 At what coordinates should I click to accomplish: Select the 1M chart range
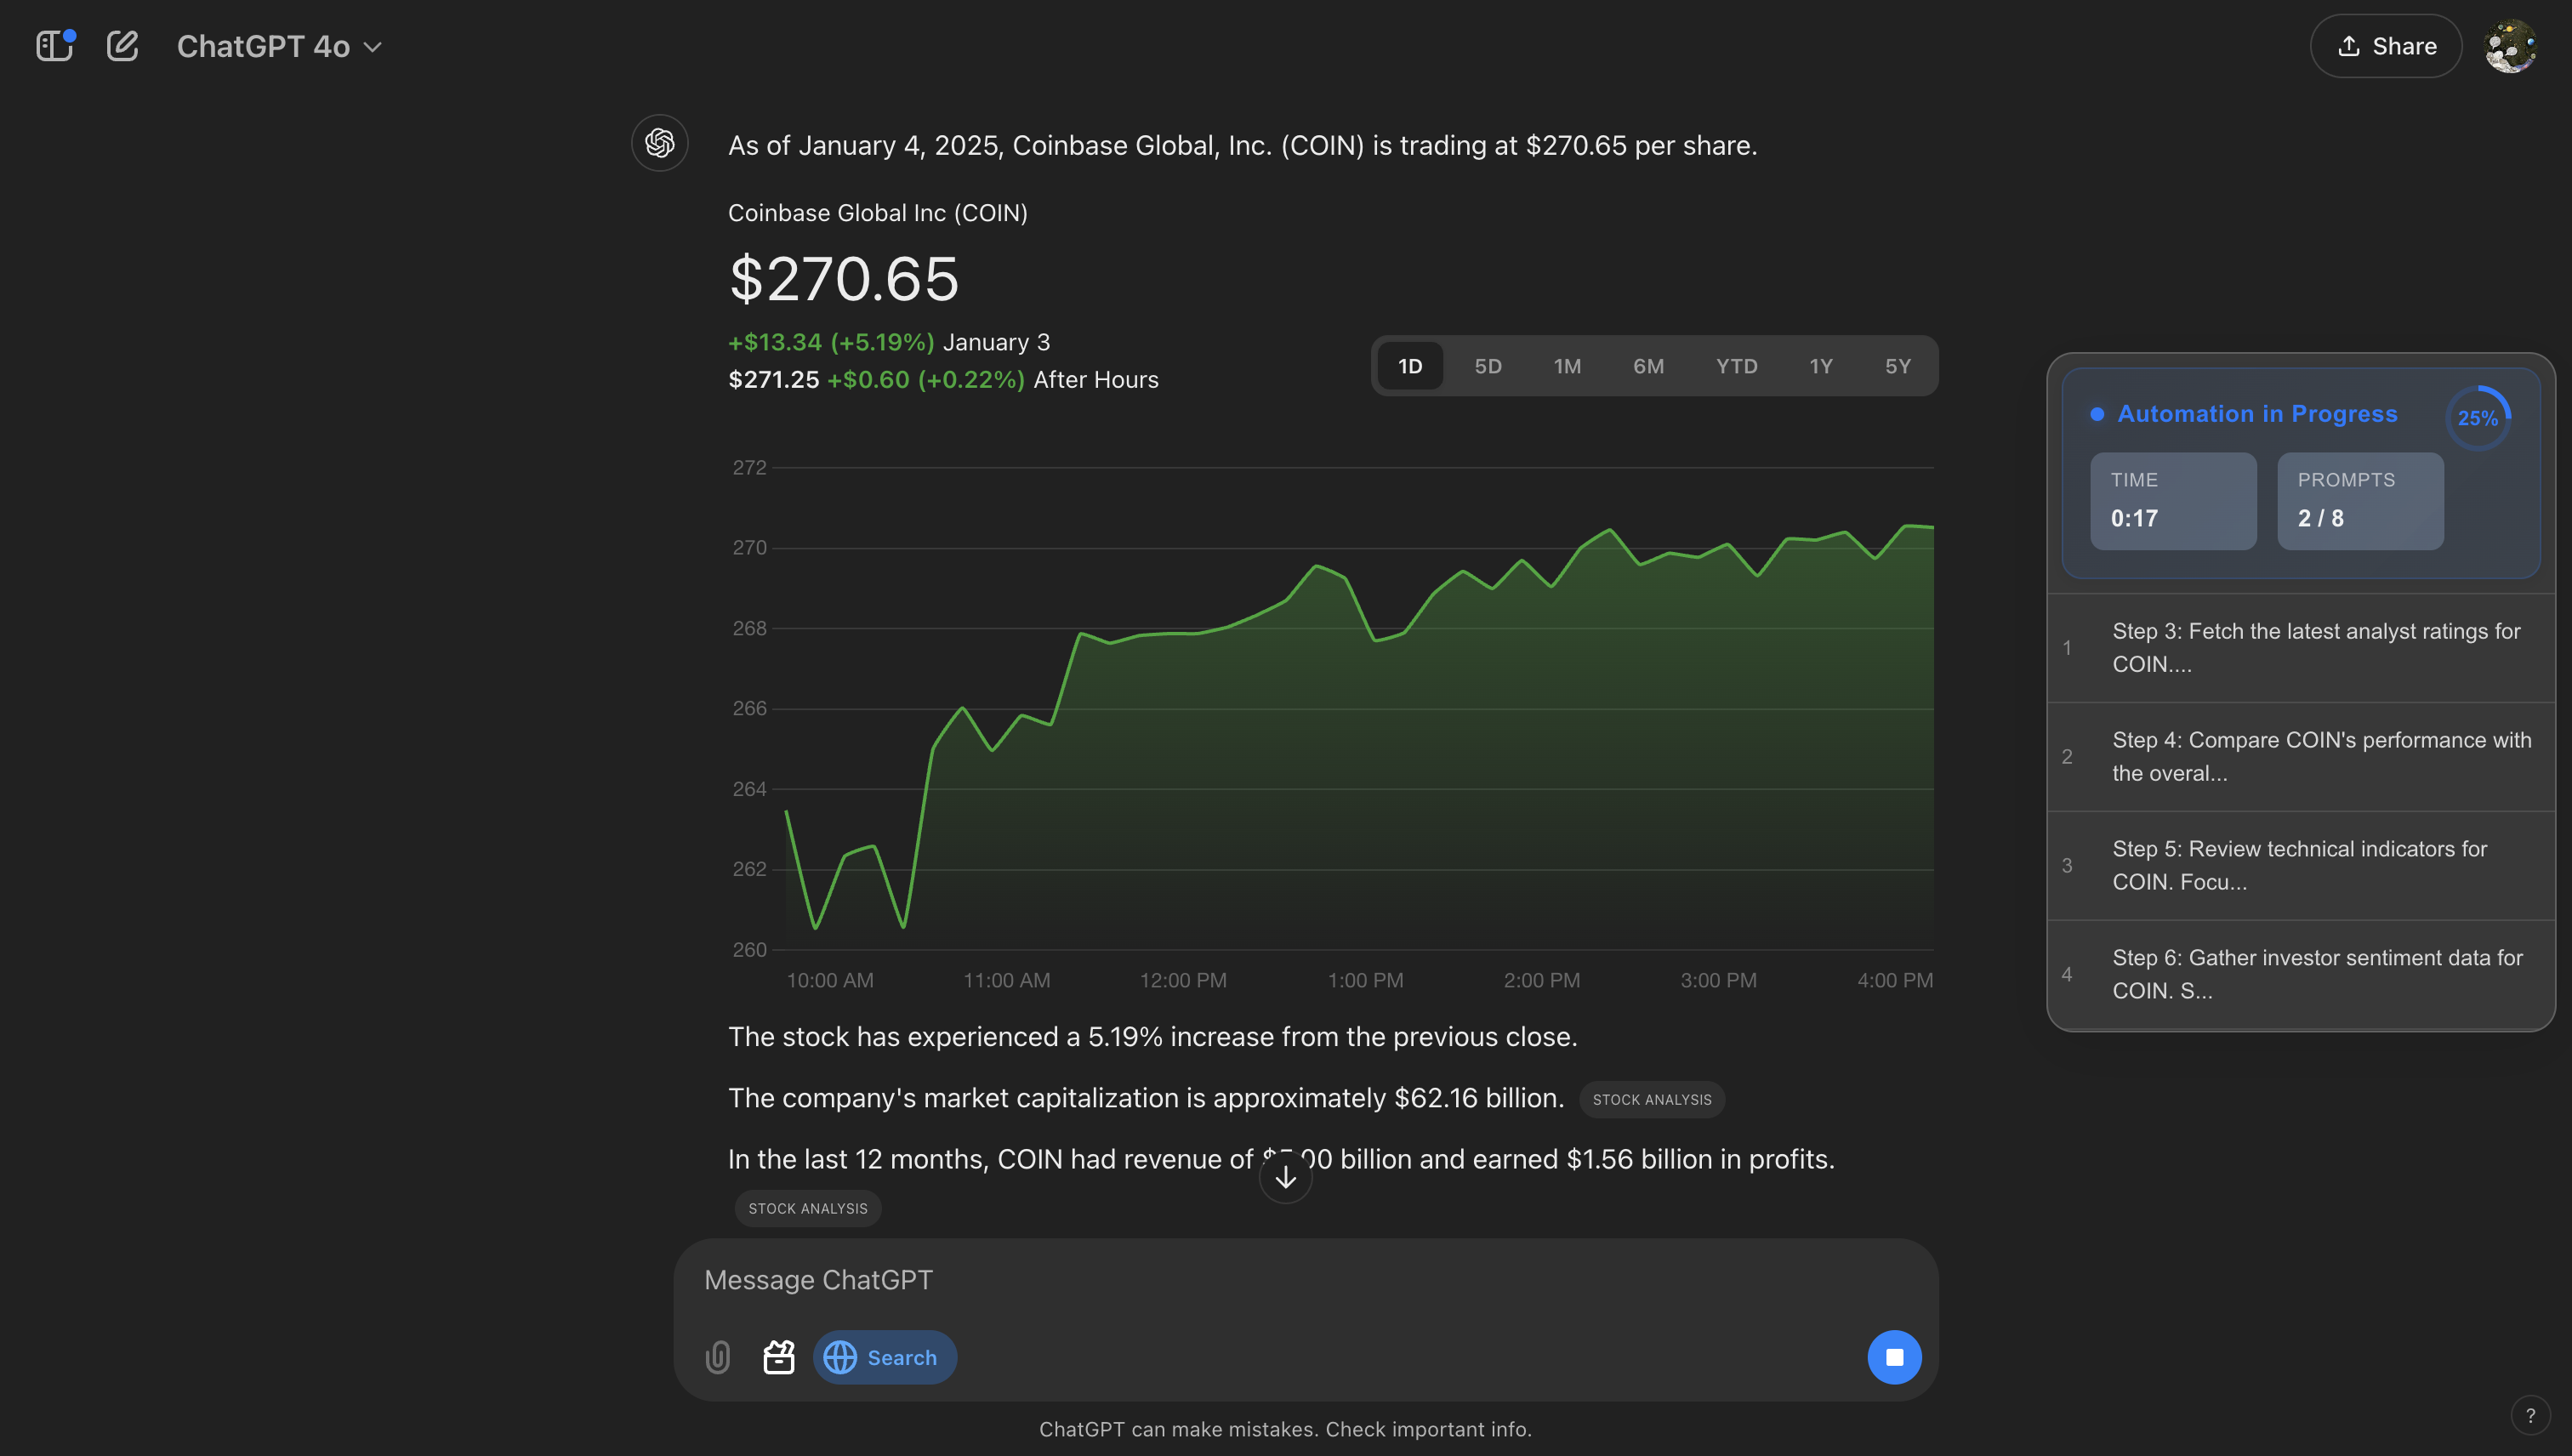(1567, 366)
